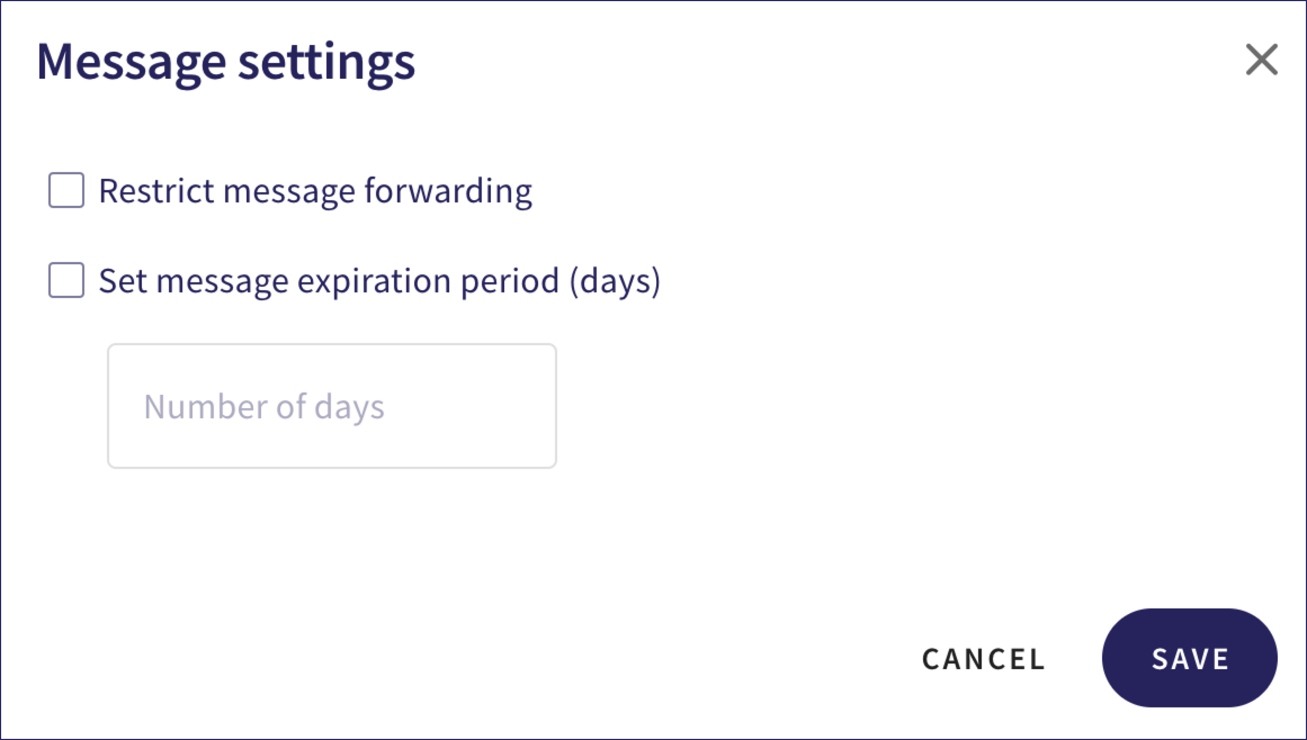
Task: Dismiss the dialog using the X button
Action: tap(1261, 60)
